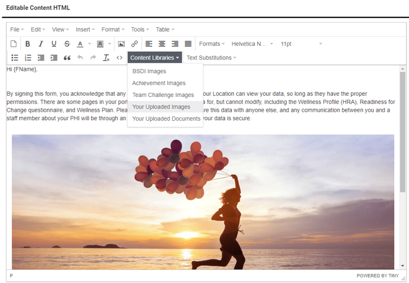409x283 pixels.
Task: Expand the Formats dropdown
Action: click(x=212, y=44)
